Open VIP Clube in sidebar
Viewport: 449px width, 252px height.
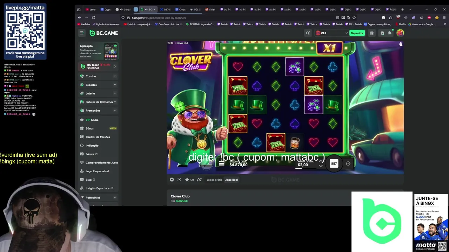(99, 120)
